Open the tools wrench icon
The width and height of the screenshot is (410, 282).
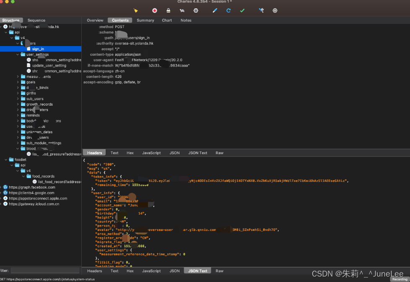[x=261, y=10]
